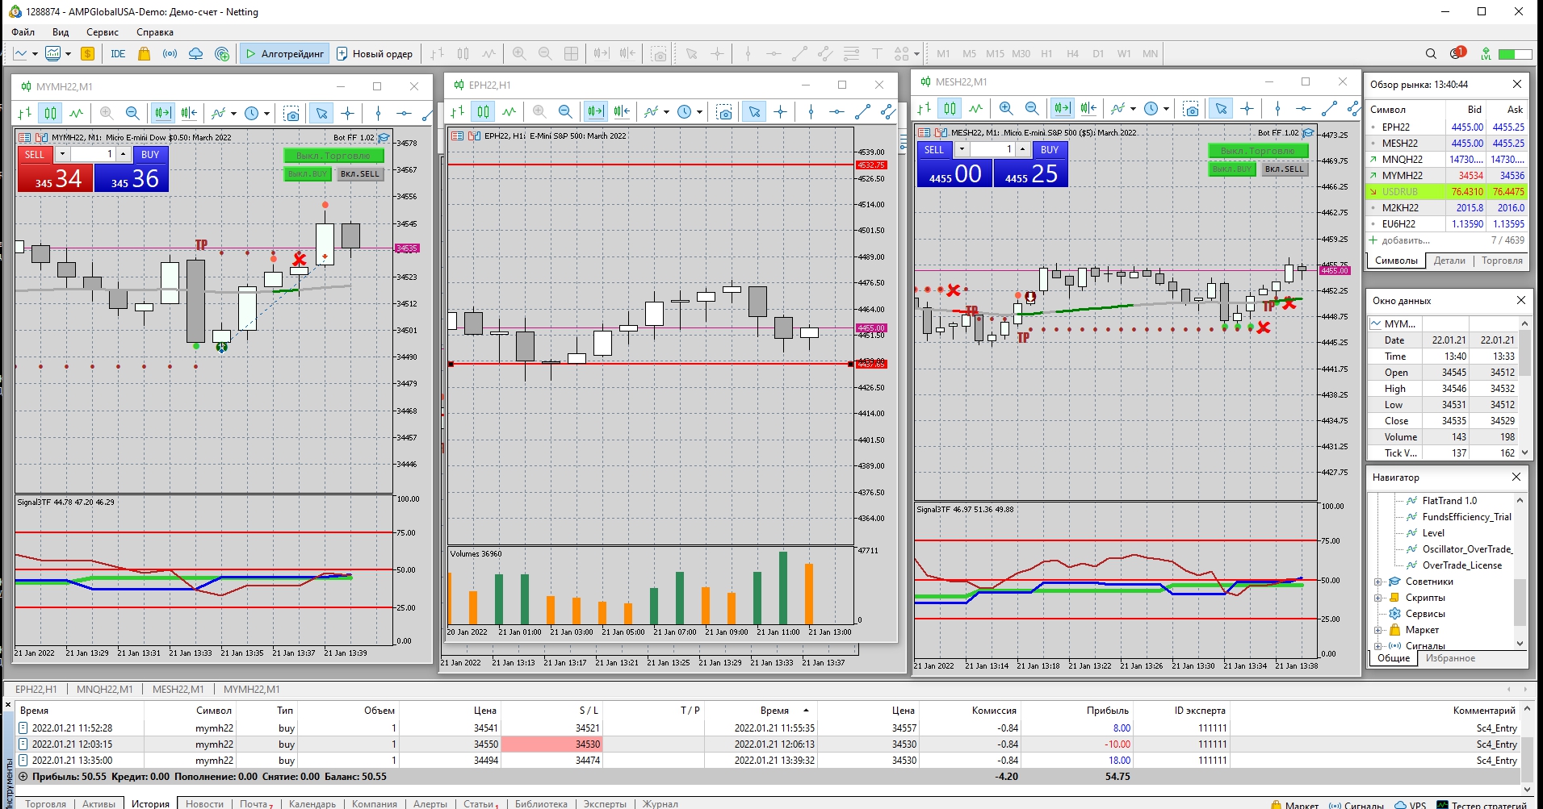Screen dimensions: 1543x809
Task: Toggle Выкл.Торговлю on MYMH22 chart
Action: point(333,156)
